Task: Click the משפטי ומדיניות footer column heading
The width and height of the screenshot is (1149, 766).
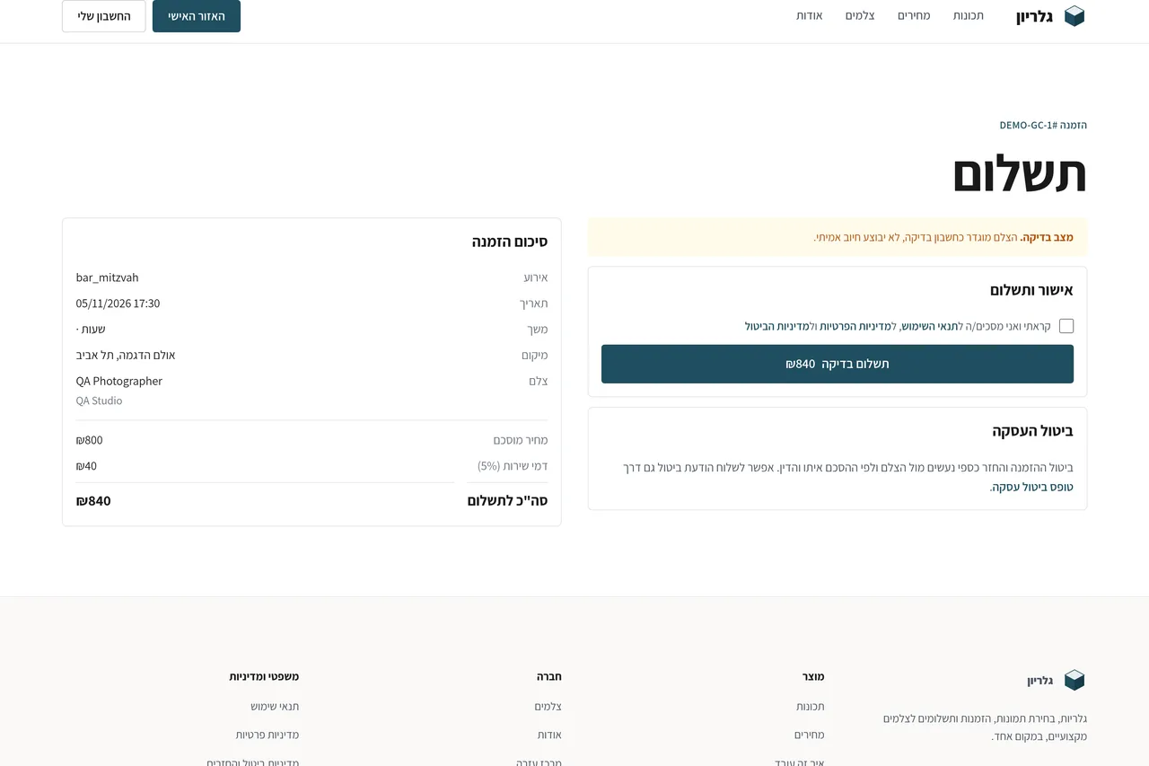Action: (x=264, y=676)
